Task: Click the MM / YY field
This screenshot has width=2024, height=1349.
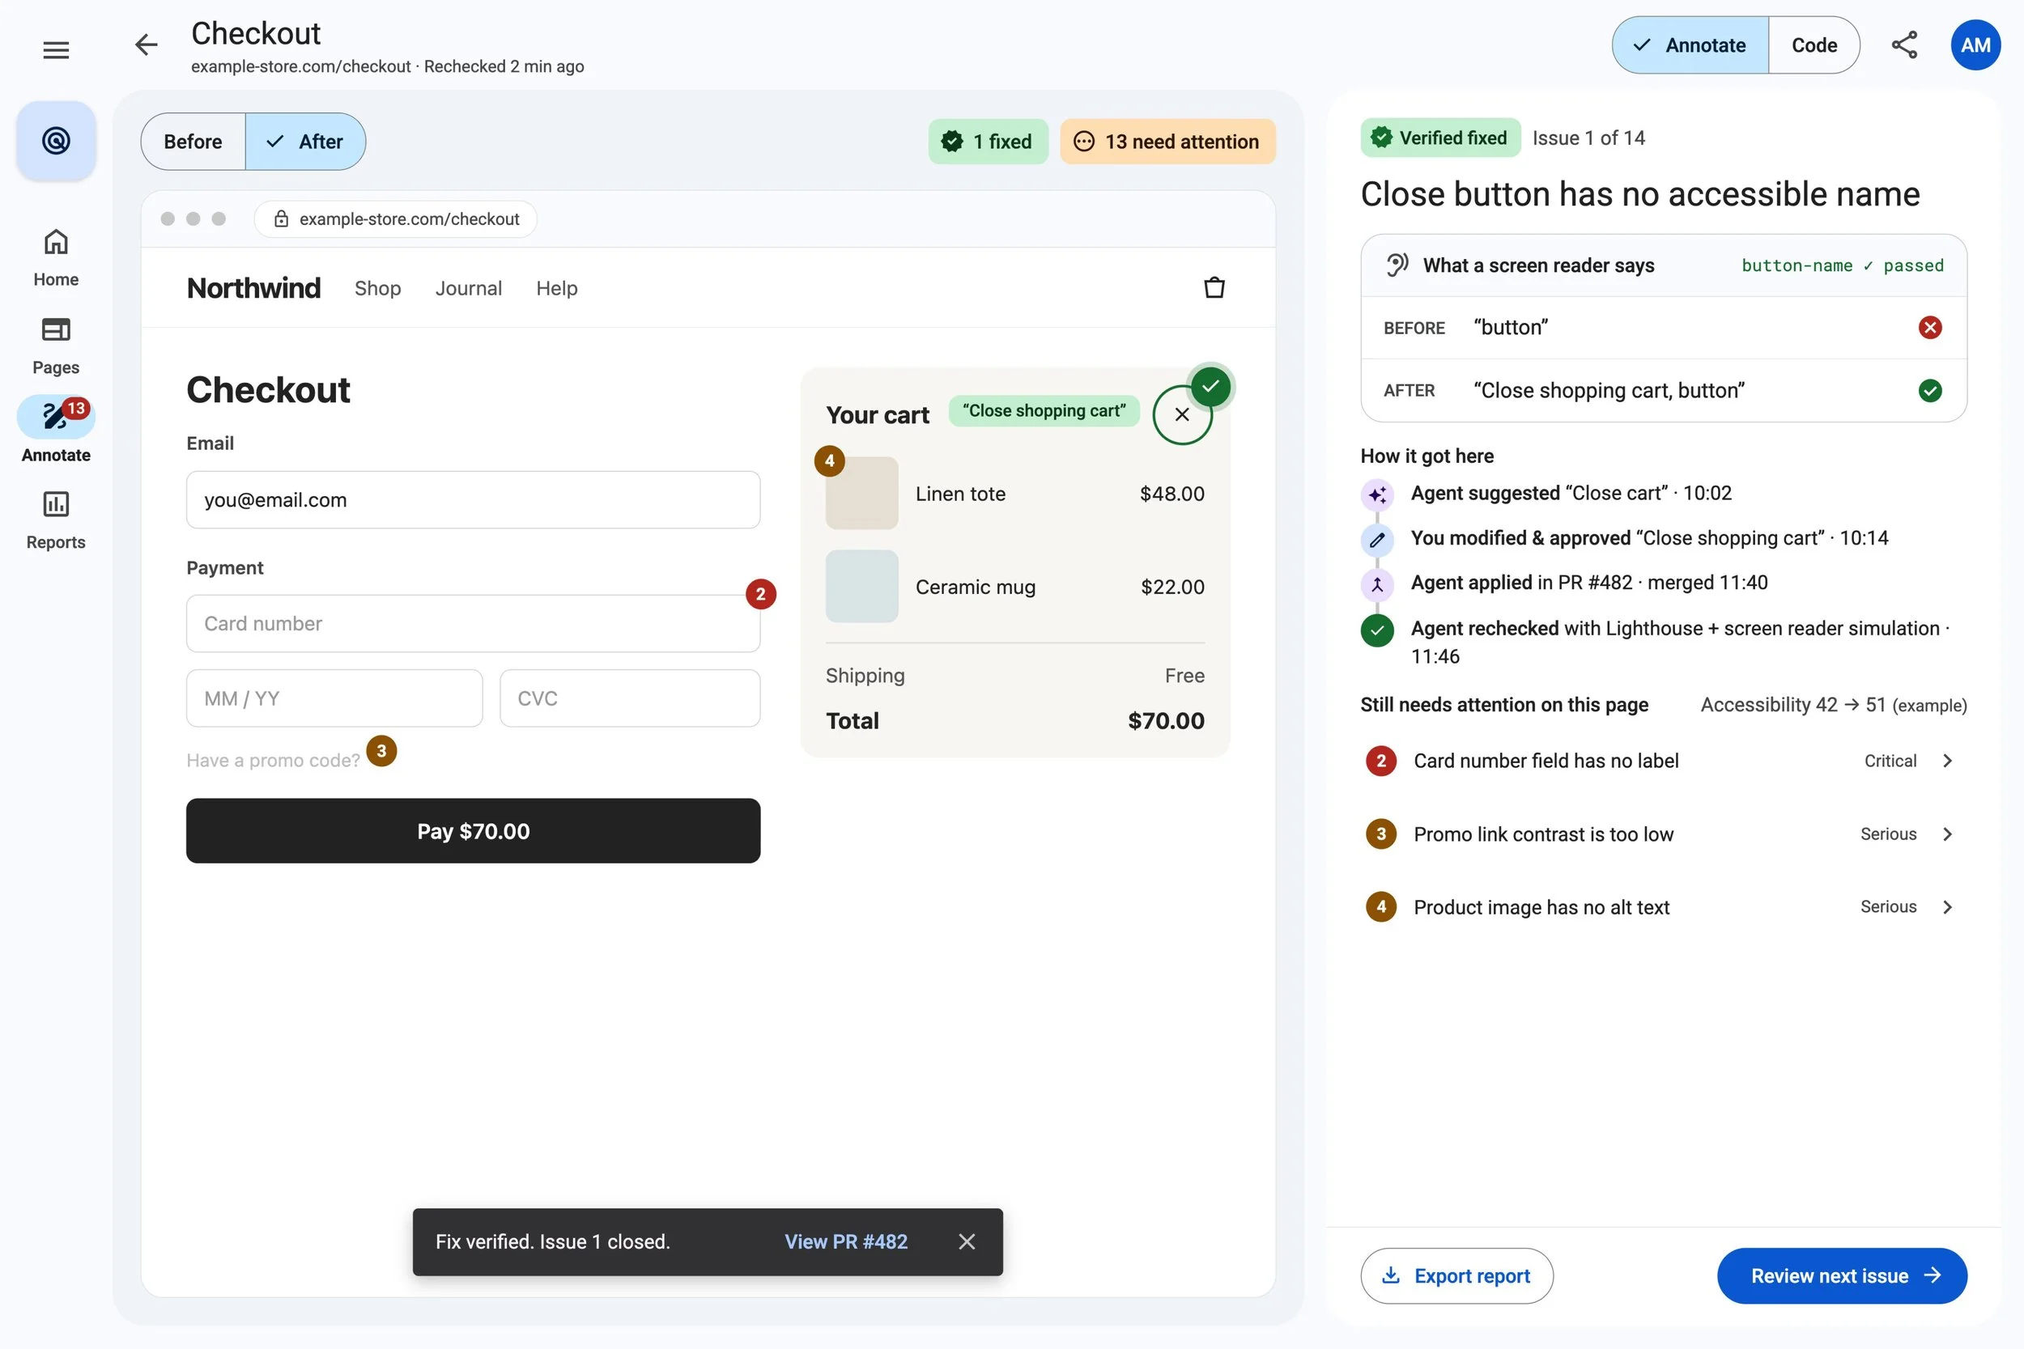Action: tap(334, 698)
